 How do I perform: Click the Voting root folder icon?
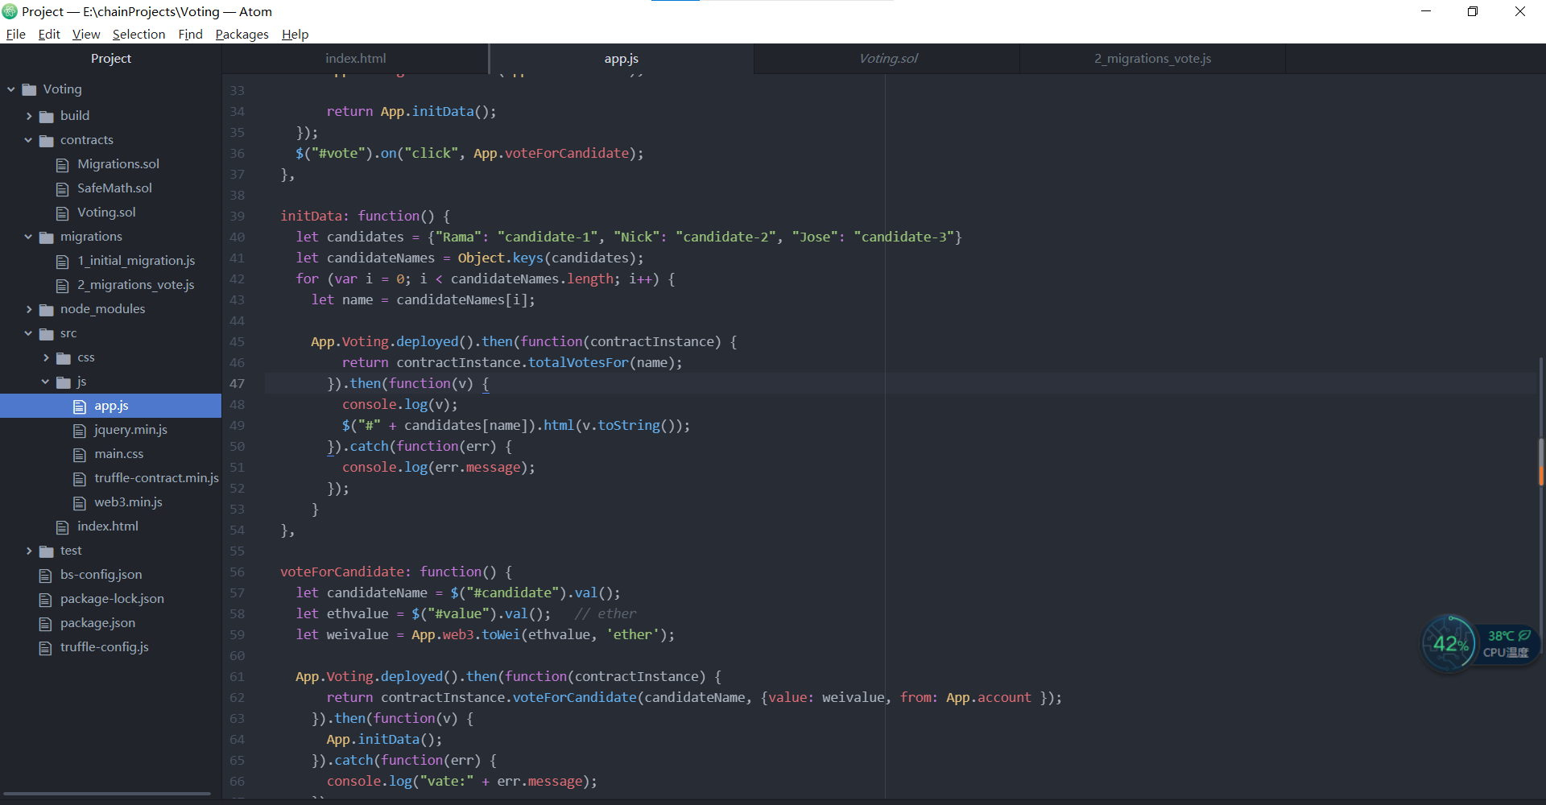30,89
